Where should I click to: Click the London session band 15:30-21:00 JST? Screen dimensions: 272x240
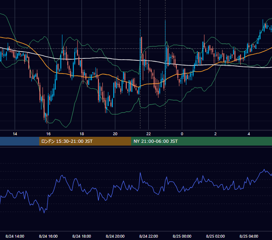point(85,141)
